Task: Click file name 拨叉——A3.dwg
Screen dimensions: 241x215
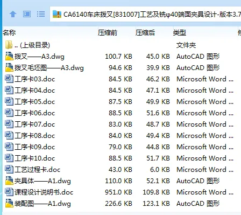Action: tap(39, 57)
